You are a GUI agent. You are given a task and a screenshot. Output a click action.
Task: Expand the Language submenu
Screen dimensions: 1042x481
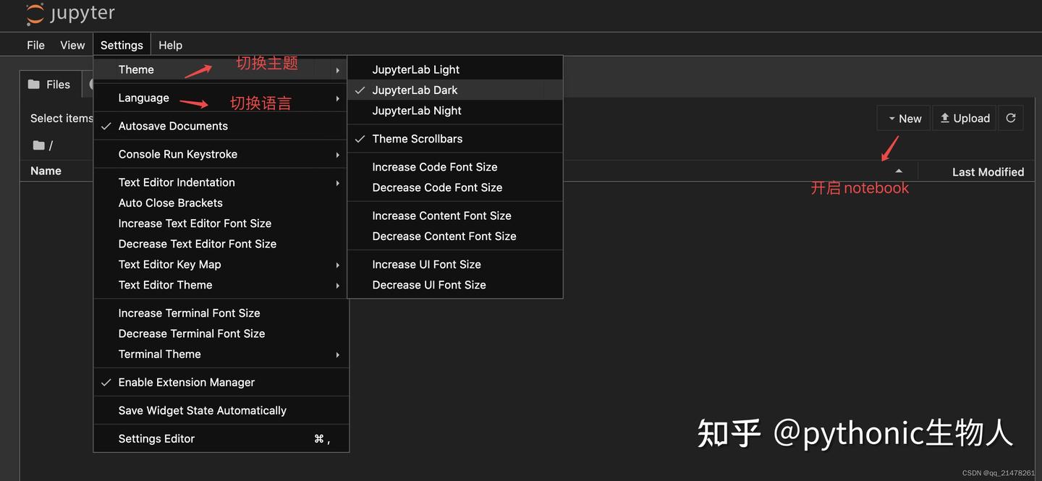(x=143, y=97)
